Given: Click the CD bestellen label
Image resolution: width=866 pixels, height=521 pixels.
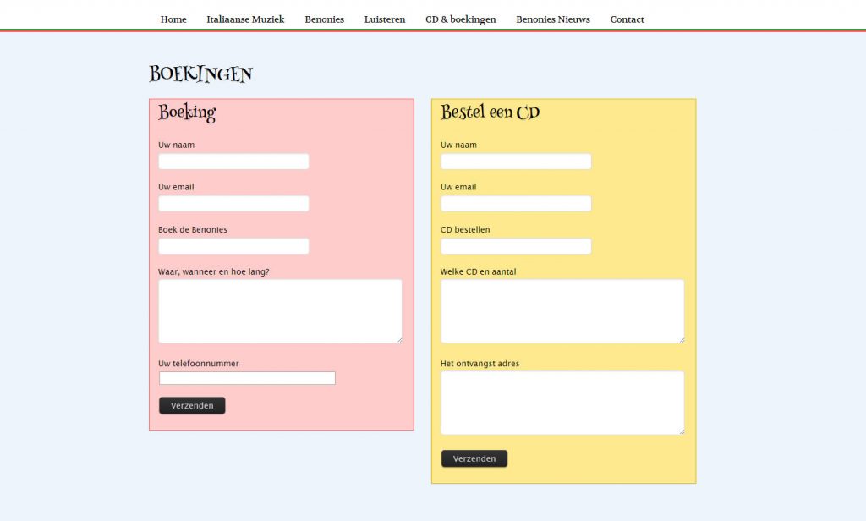Looking at the screenshot, I should (465, 229).
